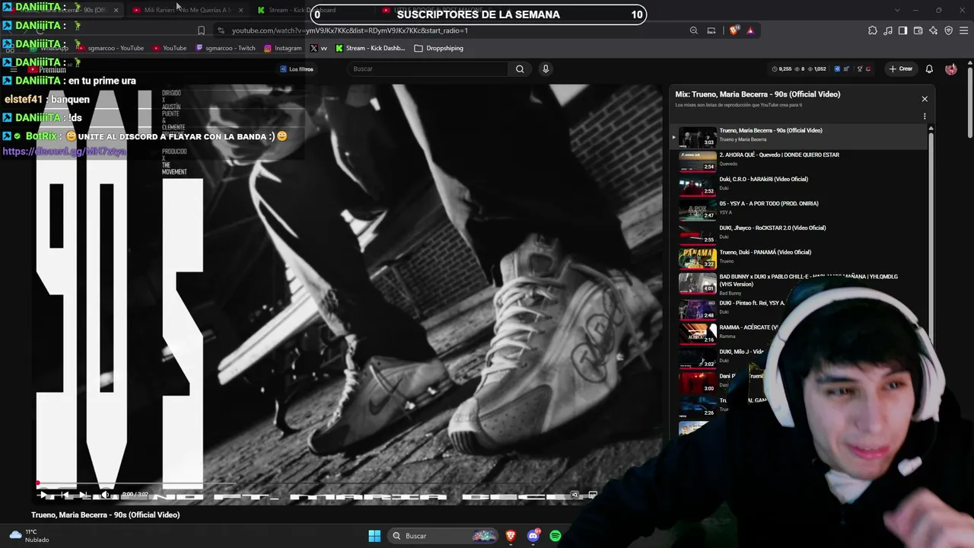Click the zoom magnifier icon in address bar
Screen dimensions: 974x548
[694, 30]
